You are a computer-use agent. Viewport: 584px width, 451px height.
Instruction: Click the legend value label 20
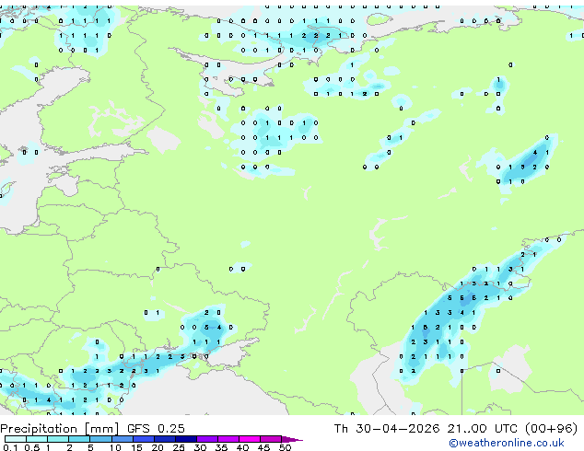(x=158, y=447)
